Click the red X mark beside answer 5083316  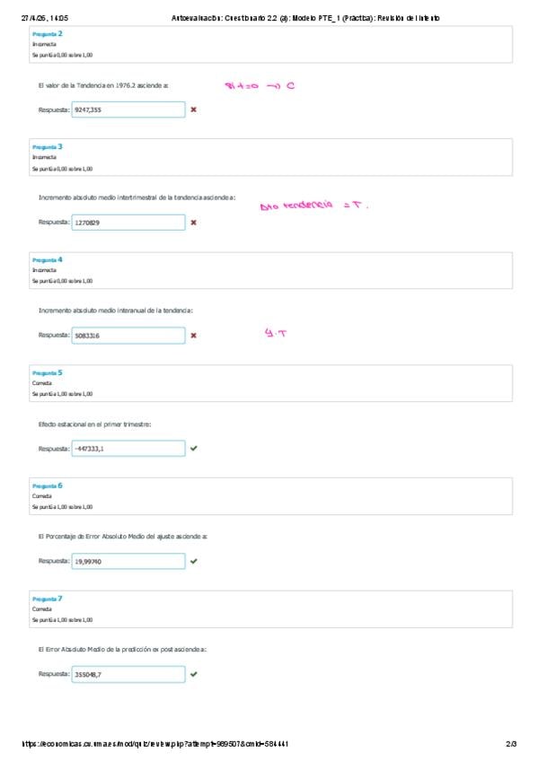pos(193,336)
